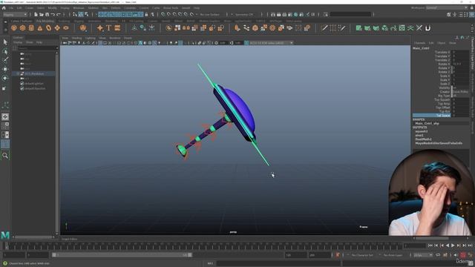Select the Tail Space attribute row
The width and height of the screenshot is (475, 267).
pyautogui.click(x=441, y=116)
